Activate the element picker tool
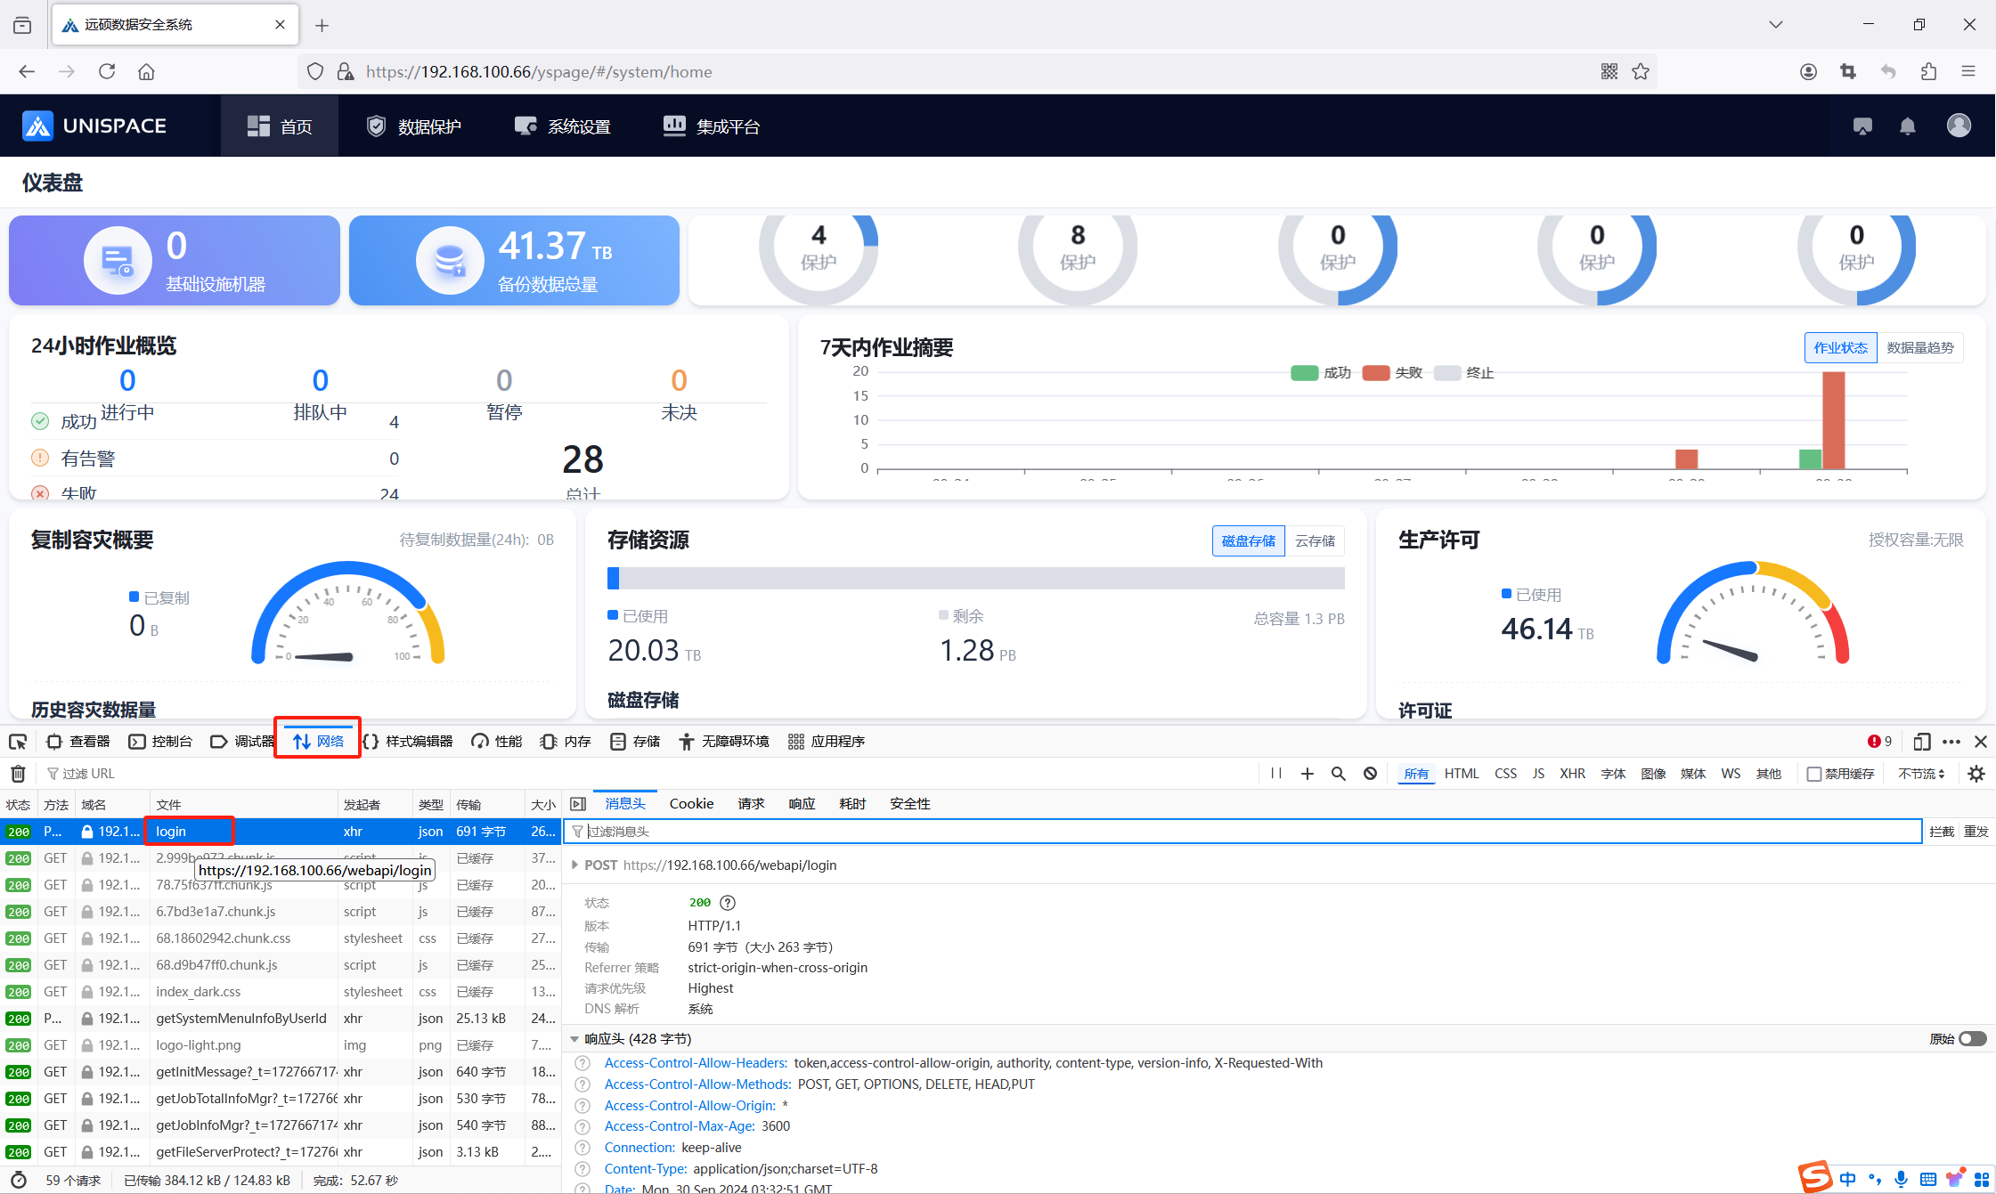This screenshot has height=1194, width=1996. (18, 742)
